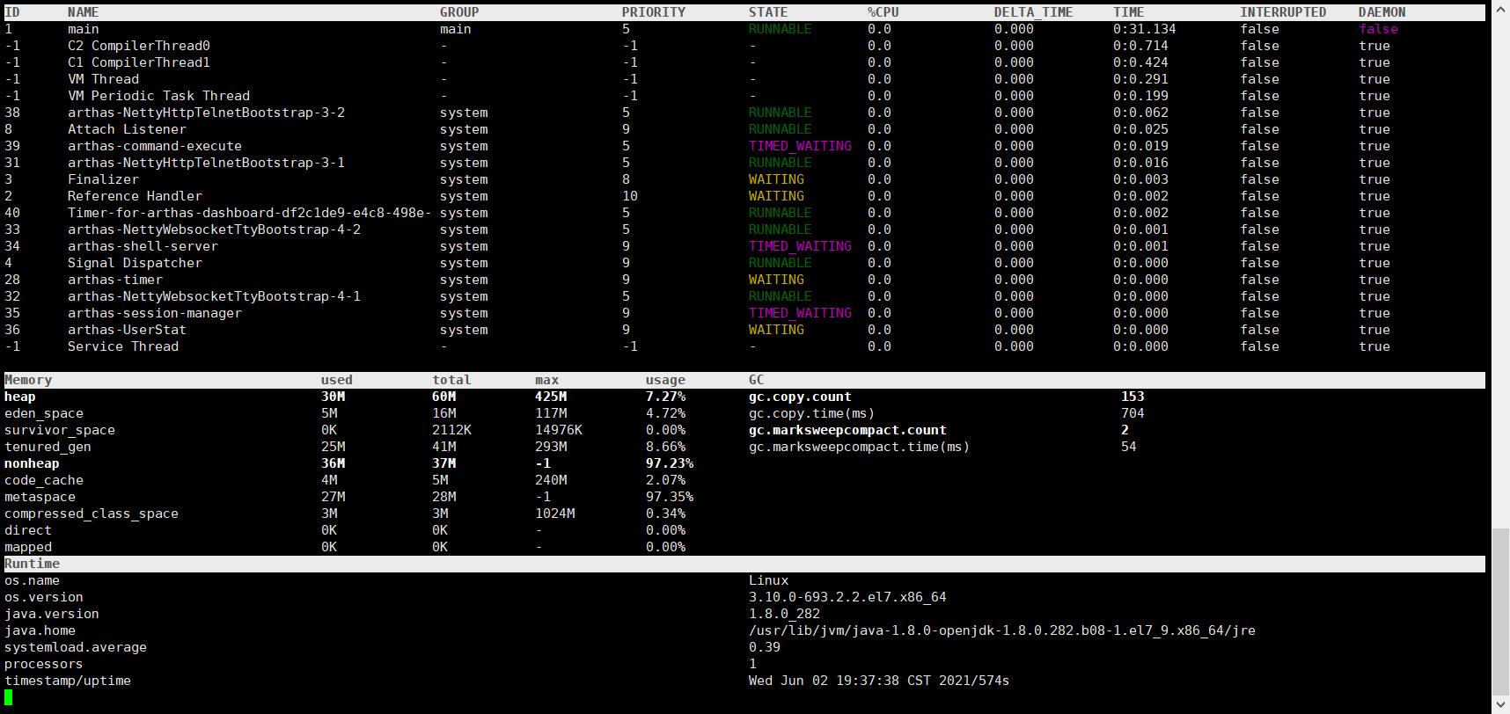Click the 'Attach Listener' thread name

pyautogui.click(x=127, y=129)
